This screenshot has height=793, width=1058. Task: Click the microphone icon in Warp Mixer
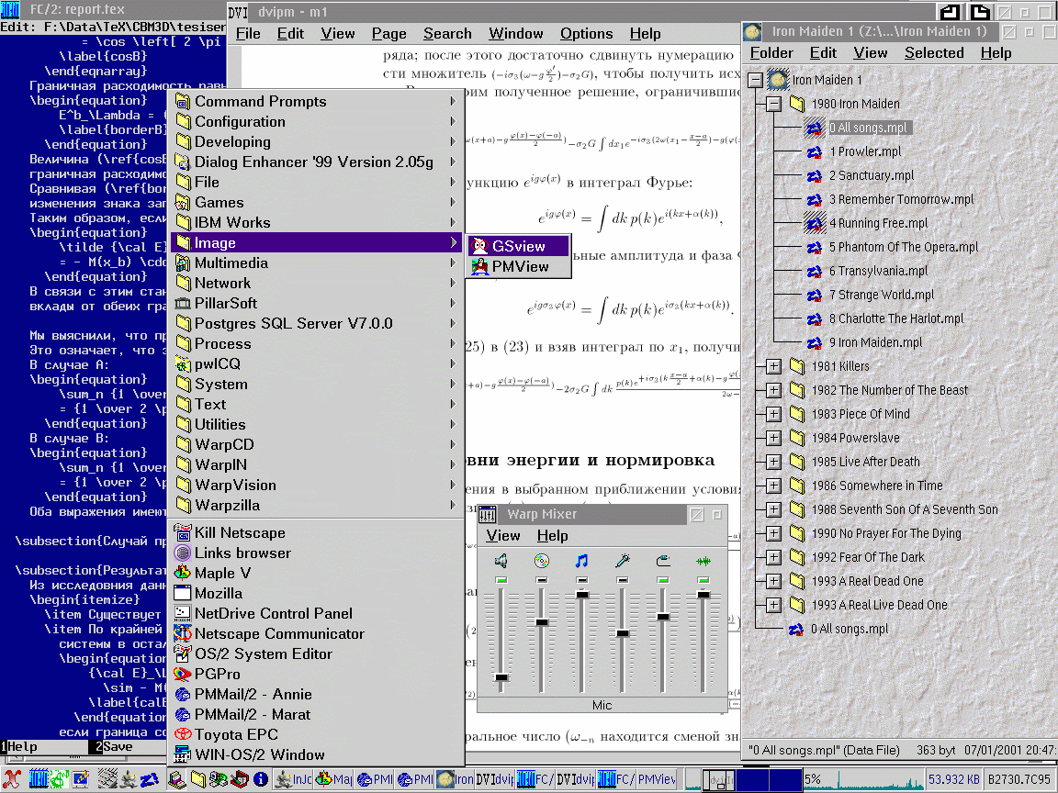(622, 561)
